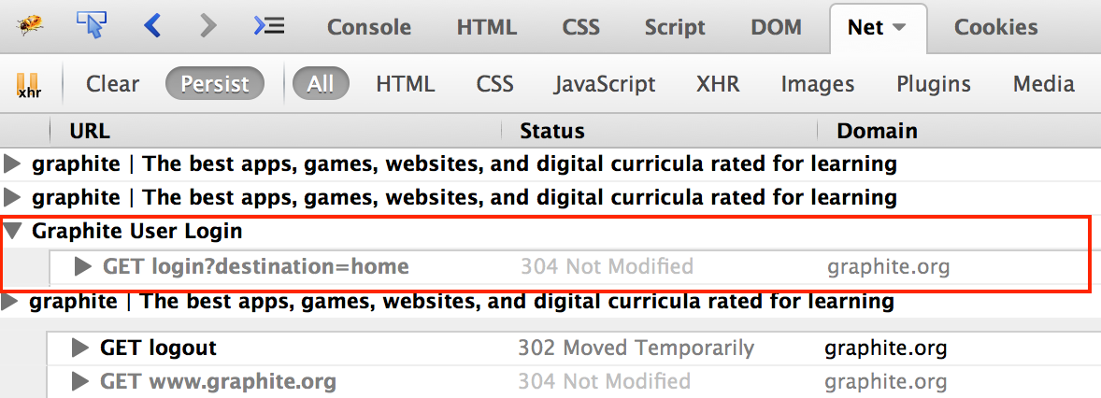
Task: Expand the GET logout request
Action: [x=80, y=348]
